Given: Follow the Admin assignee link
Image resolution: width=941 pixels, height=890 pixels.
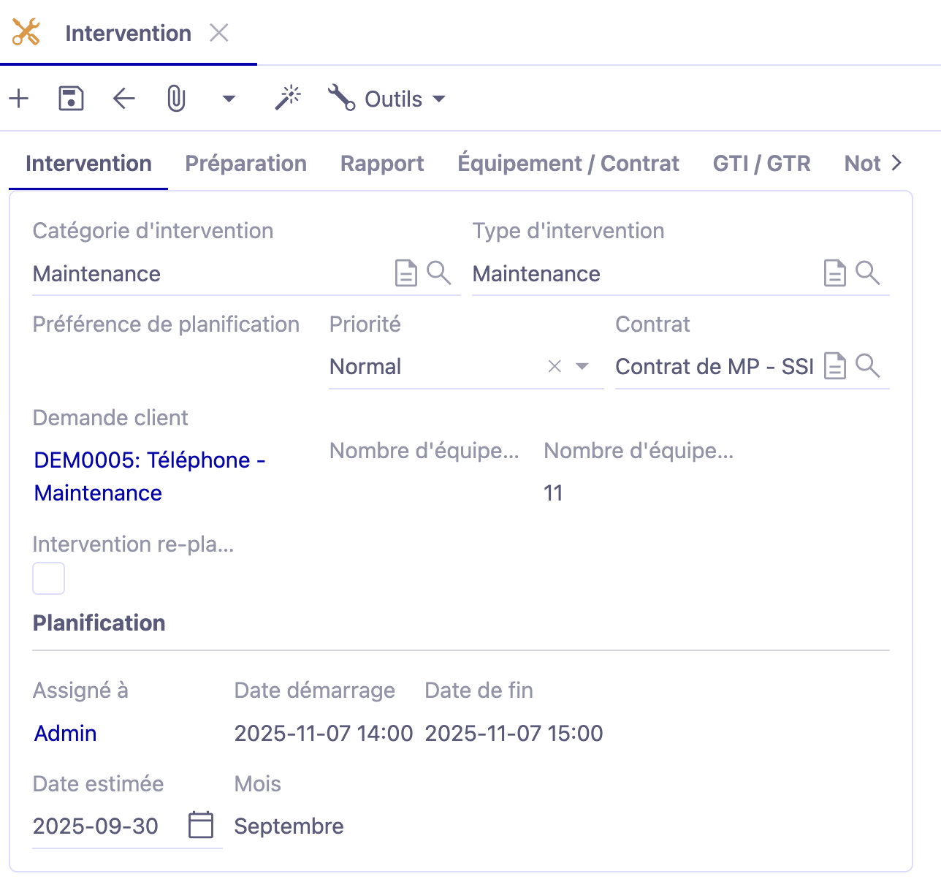Looking at the screenshot, I should pos(65,733).
